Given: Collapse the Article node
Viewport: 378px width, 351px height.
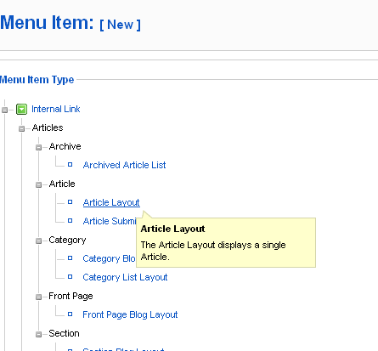Looking at the screenshot, I should [x=38, y=184].
